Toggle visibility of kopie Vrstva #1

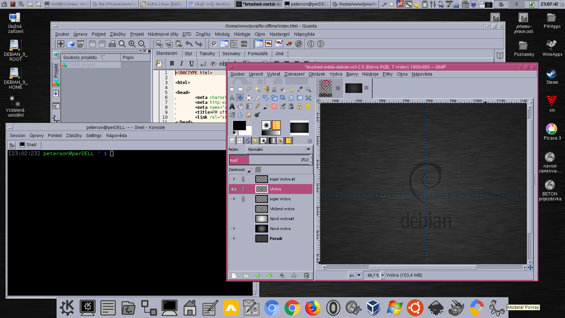click(x=234, y=179)
